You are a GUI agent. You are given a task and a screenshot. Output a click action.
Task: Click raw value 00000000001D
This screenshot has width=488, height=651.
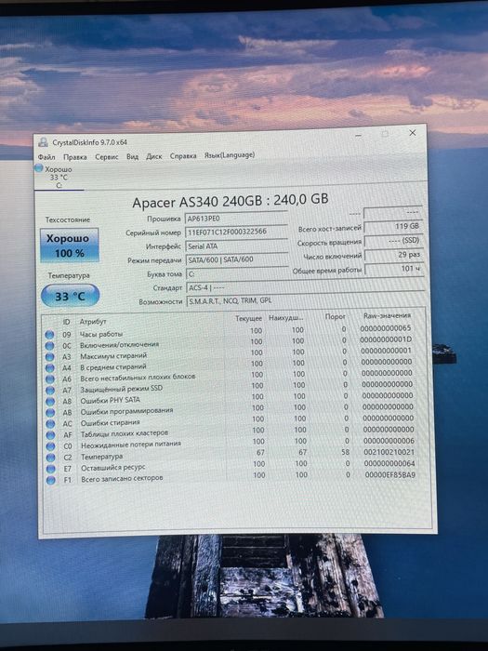386,339
